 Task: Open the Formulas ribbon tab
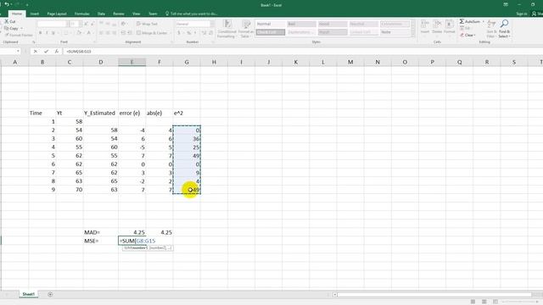pos(81,14)
